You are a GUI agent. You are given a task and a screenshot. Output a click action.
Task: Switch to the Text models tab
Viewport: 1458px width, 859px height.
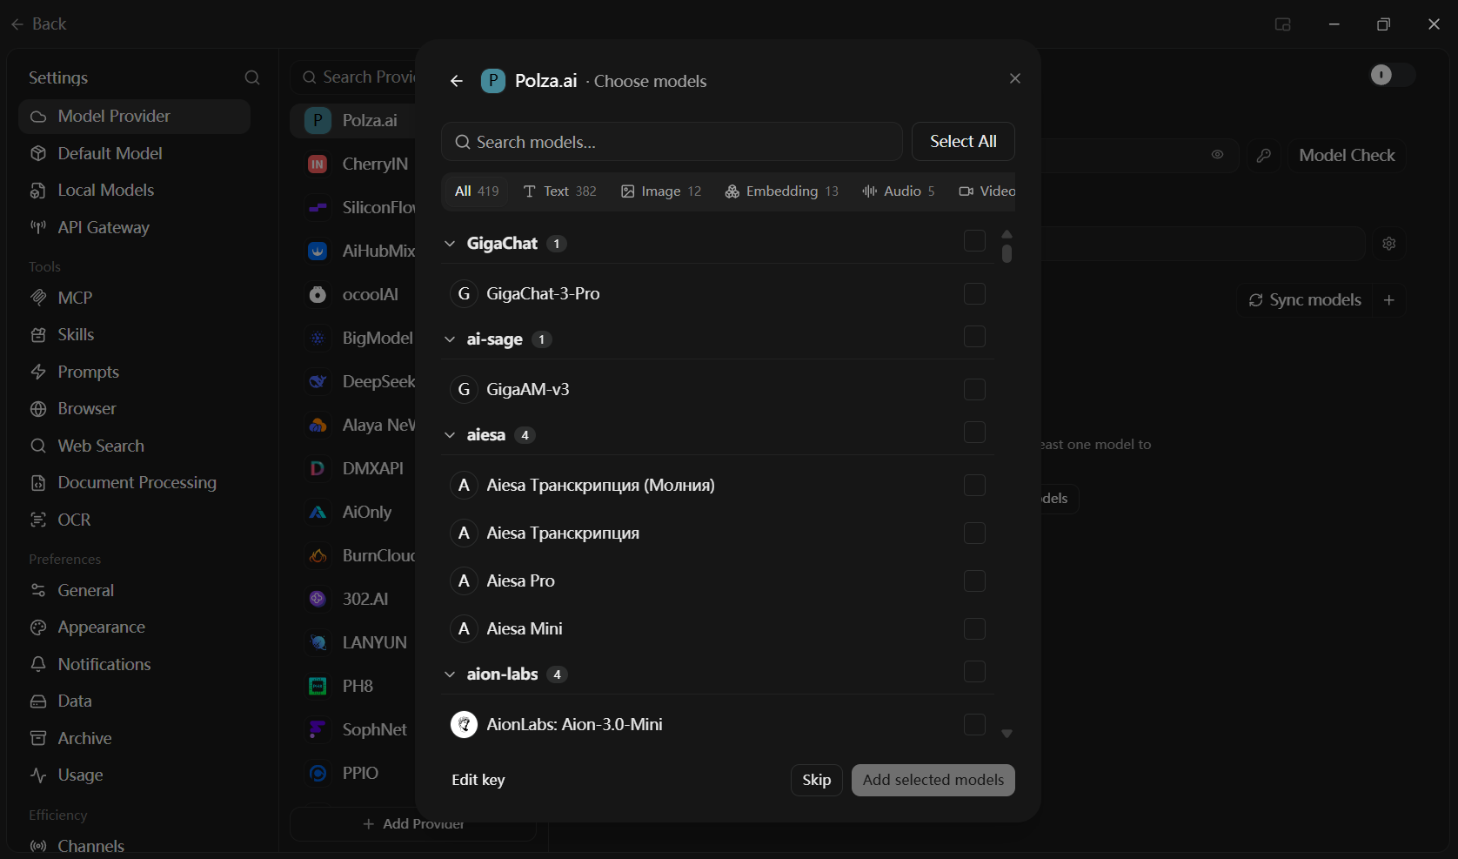click(x=559, y=191)
